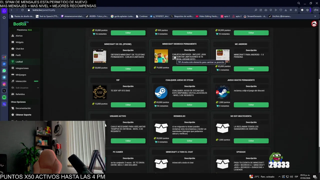Open the taskbar clock showing 05:53 p. m.

(x=305, y=177)
